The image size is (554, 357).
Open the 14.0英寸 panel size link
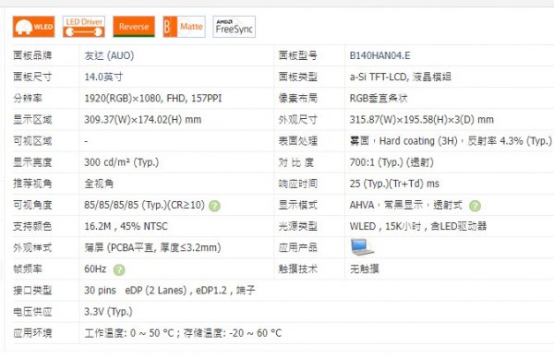(x=103, y=77)
